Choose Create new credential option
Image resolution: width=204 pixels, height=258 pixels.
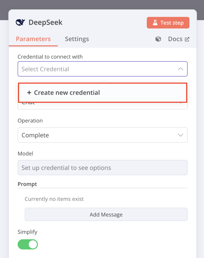[x=67, y=92]
